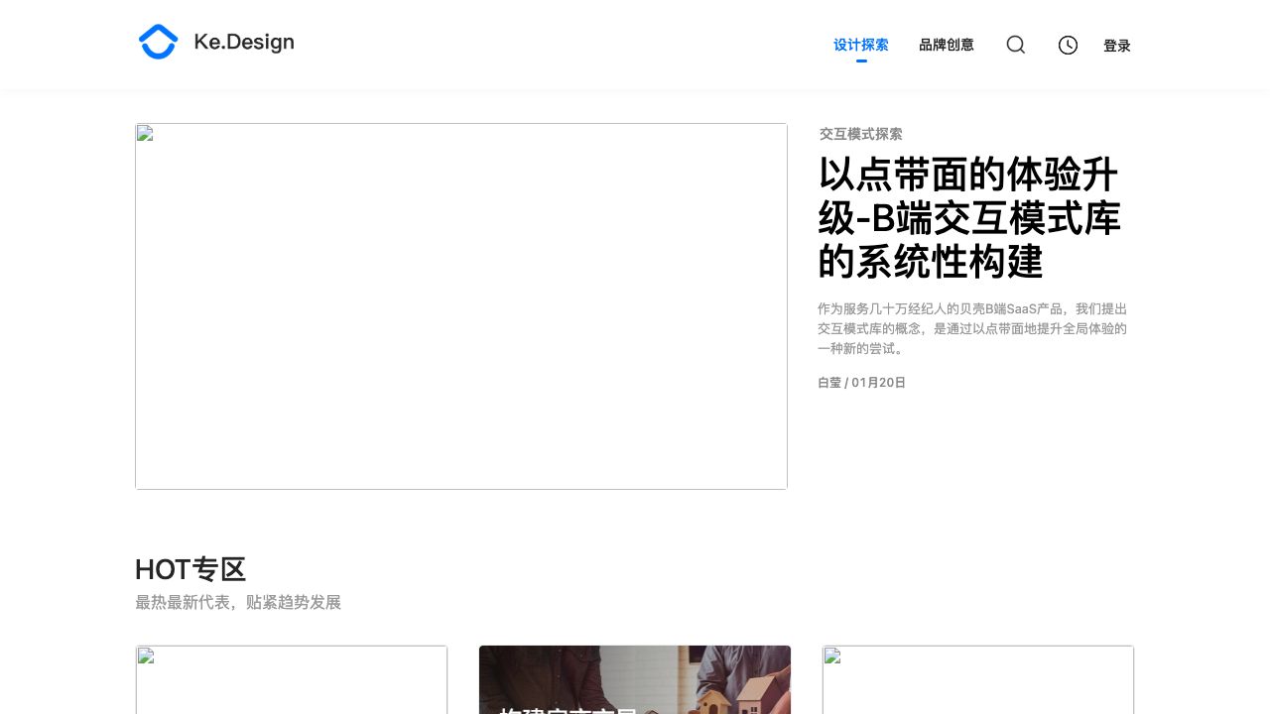Open the third HOT专区 card thumbnail
Image resolution: width=1270 pixels, height=714 pixels.
pyautogui.click(x=978, y=682)
